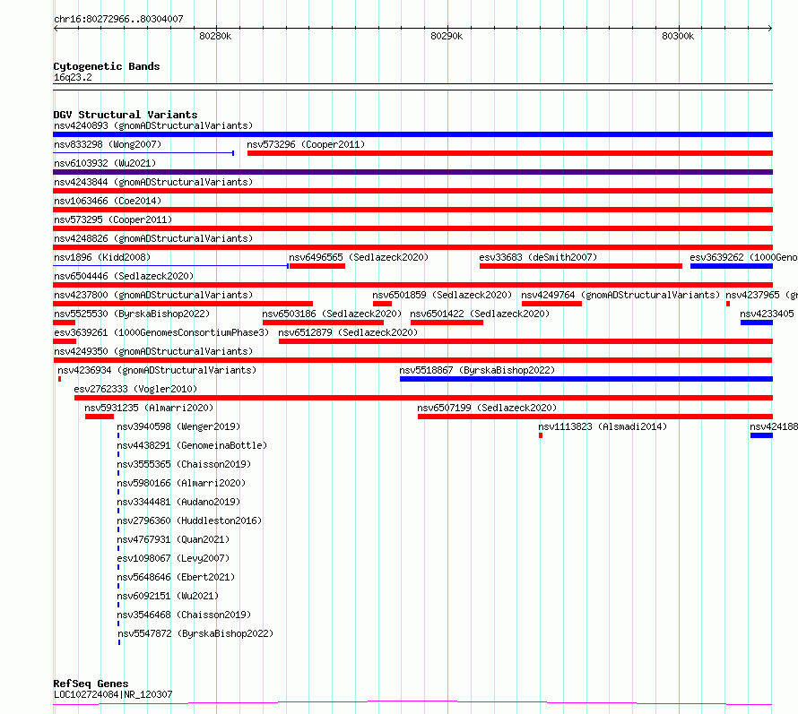Viewport: 798px width, 714px height.
Task: Click the RefSeq Genes track title
Action: [91, 684]
